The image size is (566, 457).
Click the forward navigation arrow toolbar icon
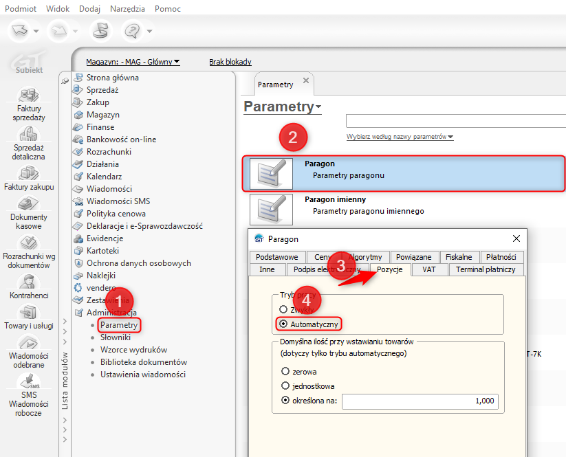point(59,31)
